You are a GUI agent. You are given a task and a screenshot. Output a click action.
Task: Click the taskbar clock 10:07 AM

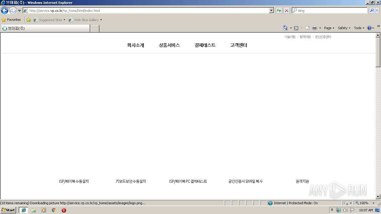pyautogui.click(x=366, y=210)
